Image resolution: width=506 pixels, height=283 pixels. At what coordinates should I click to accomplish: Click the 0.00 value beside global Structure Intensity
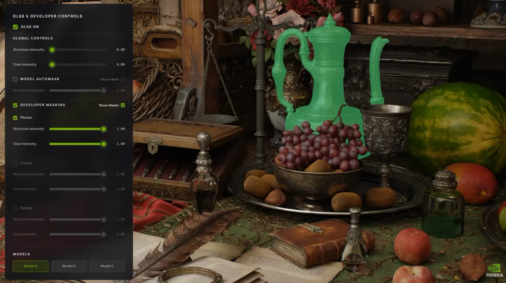click(x=121, y=50)
